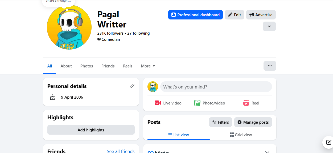Switch posts to List view
The width and height of the screenshot is (333, 153).
[x=179, y=135]
